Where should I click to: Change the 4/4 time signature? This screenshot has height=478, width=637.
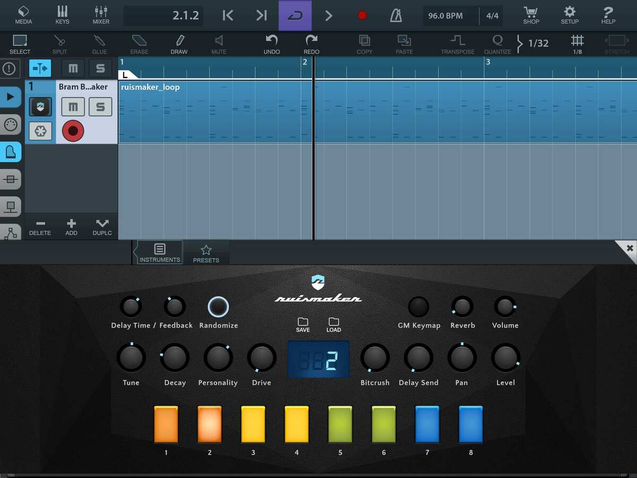click(492, 16)
